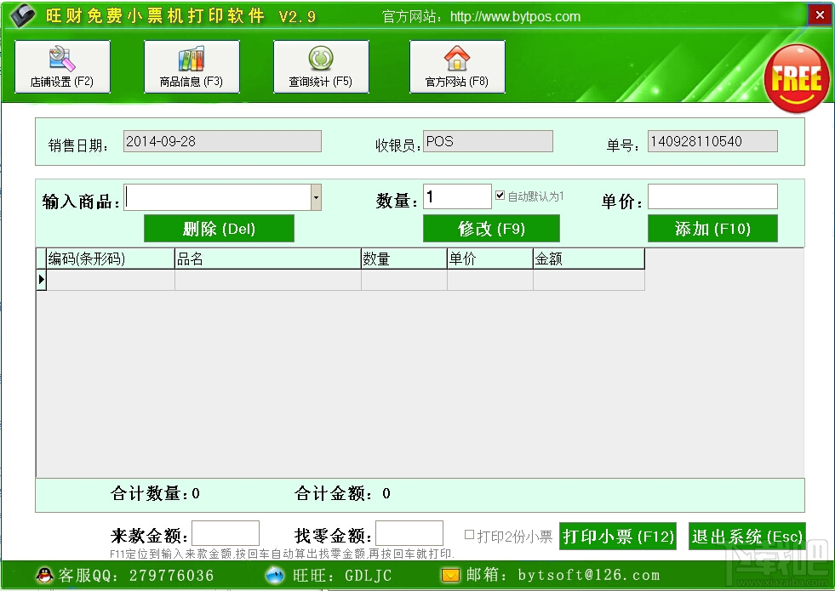Image resolution: width=835 pixels, height=591 pixels.
Task: Click the 销售日期 date field
Action: tap(223, 141)
